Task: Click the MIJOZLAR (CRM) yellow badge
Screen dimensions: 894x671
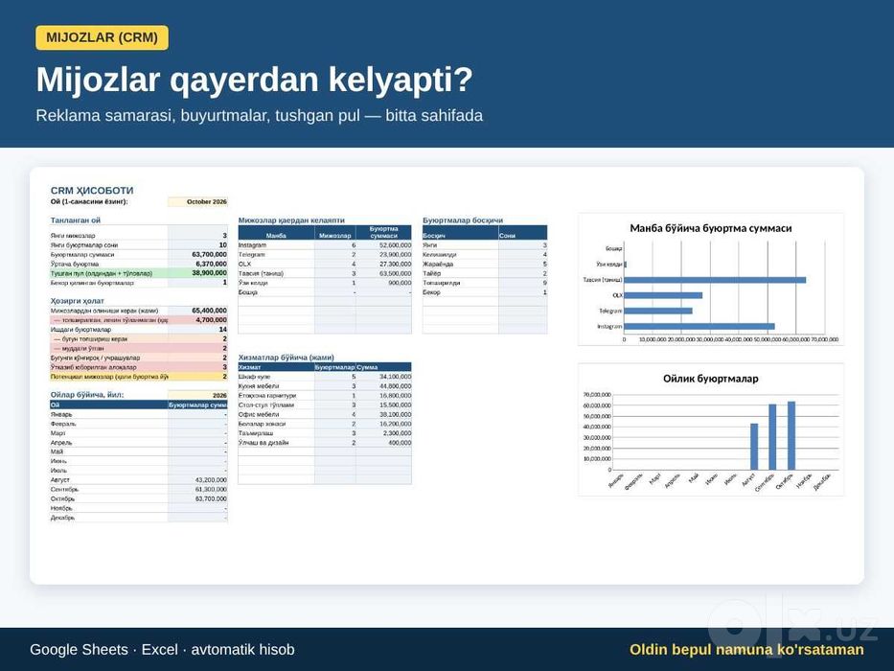Action: click(103, 37)
